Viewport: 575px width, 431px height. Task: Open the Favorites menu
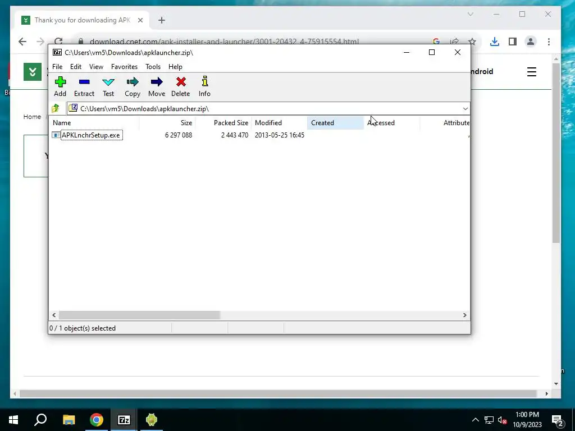tap(124, 67)
